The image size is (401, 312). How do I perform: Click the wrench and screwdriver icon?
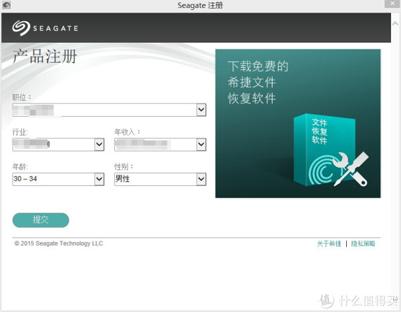(x=351, y=169)
